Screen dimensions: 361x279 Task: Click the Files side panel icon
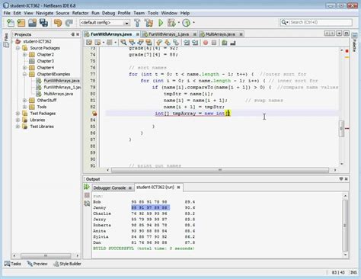(x=6, y=40)
